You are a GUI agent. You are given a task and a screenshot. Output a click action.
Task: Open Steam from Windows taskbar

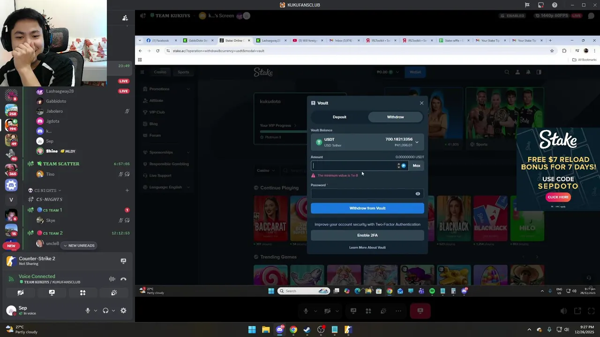click(307, 330)
